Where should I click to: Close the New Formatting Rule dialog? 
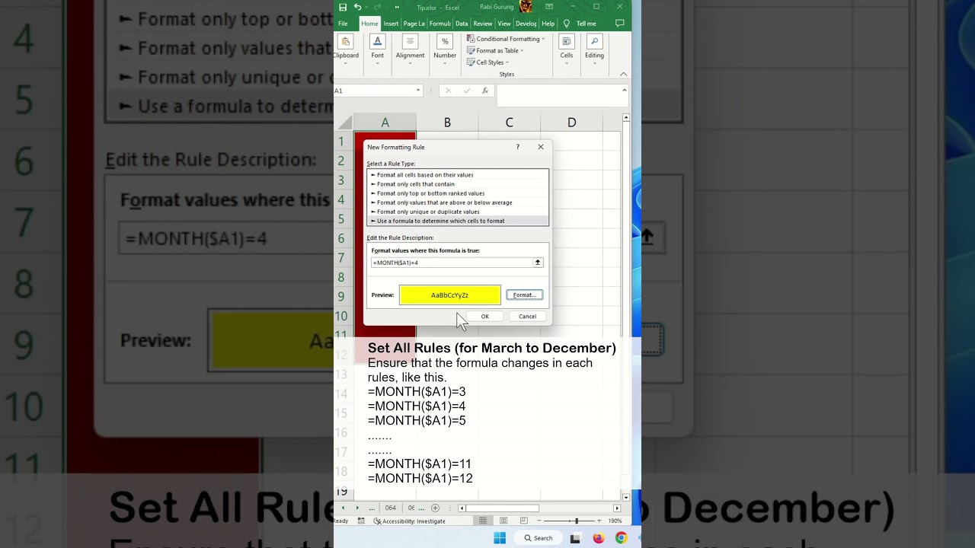pos(541,147)
